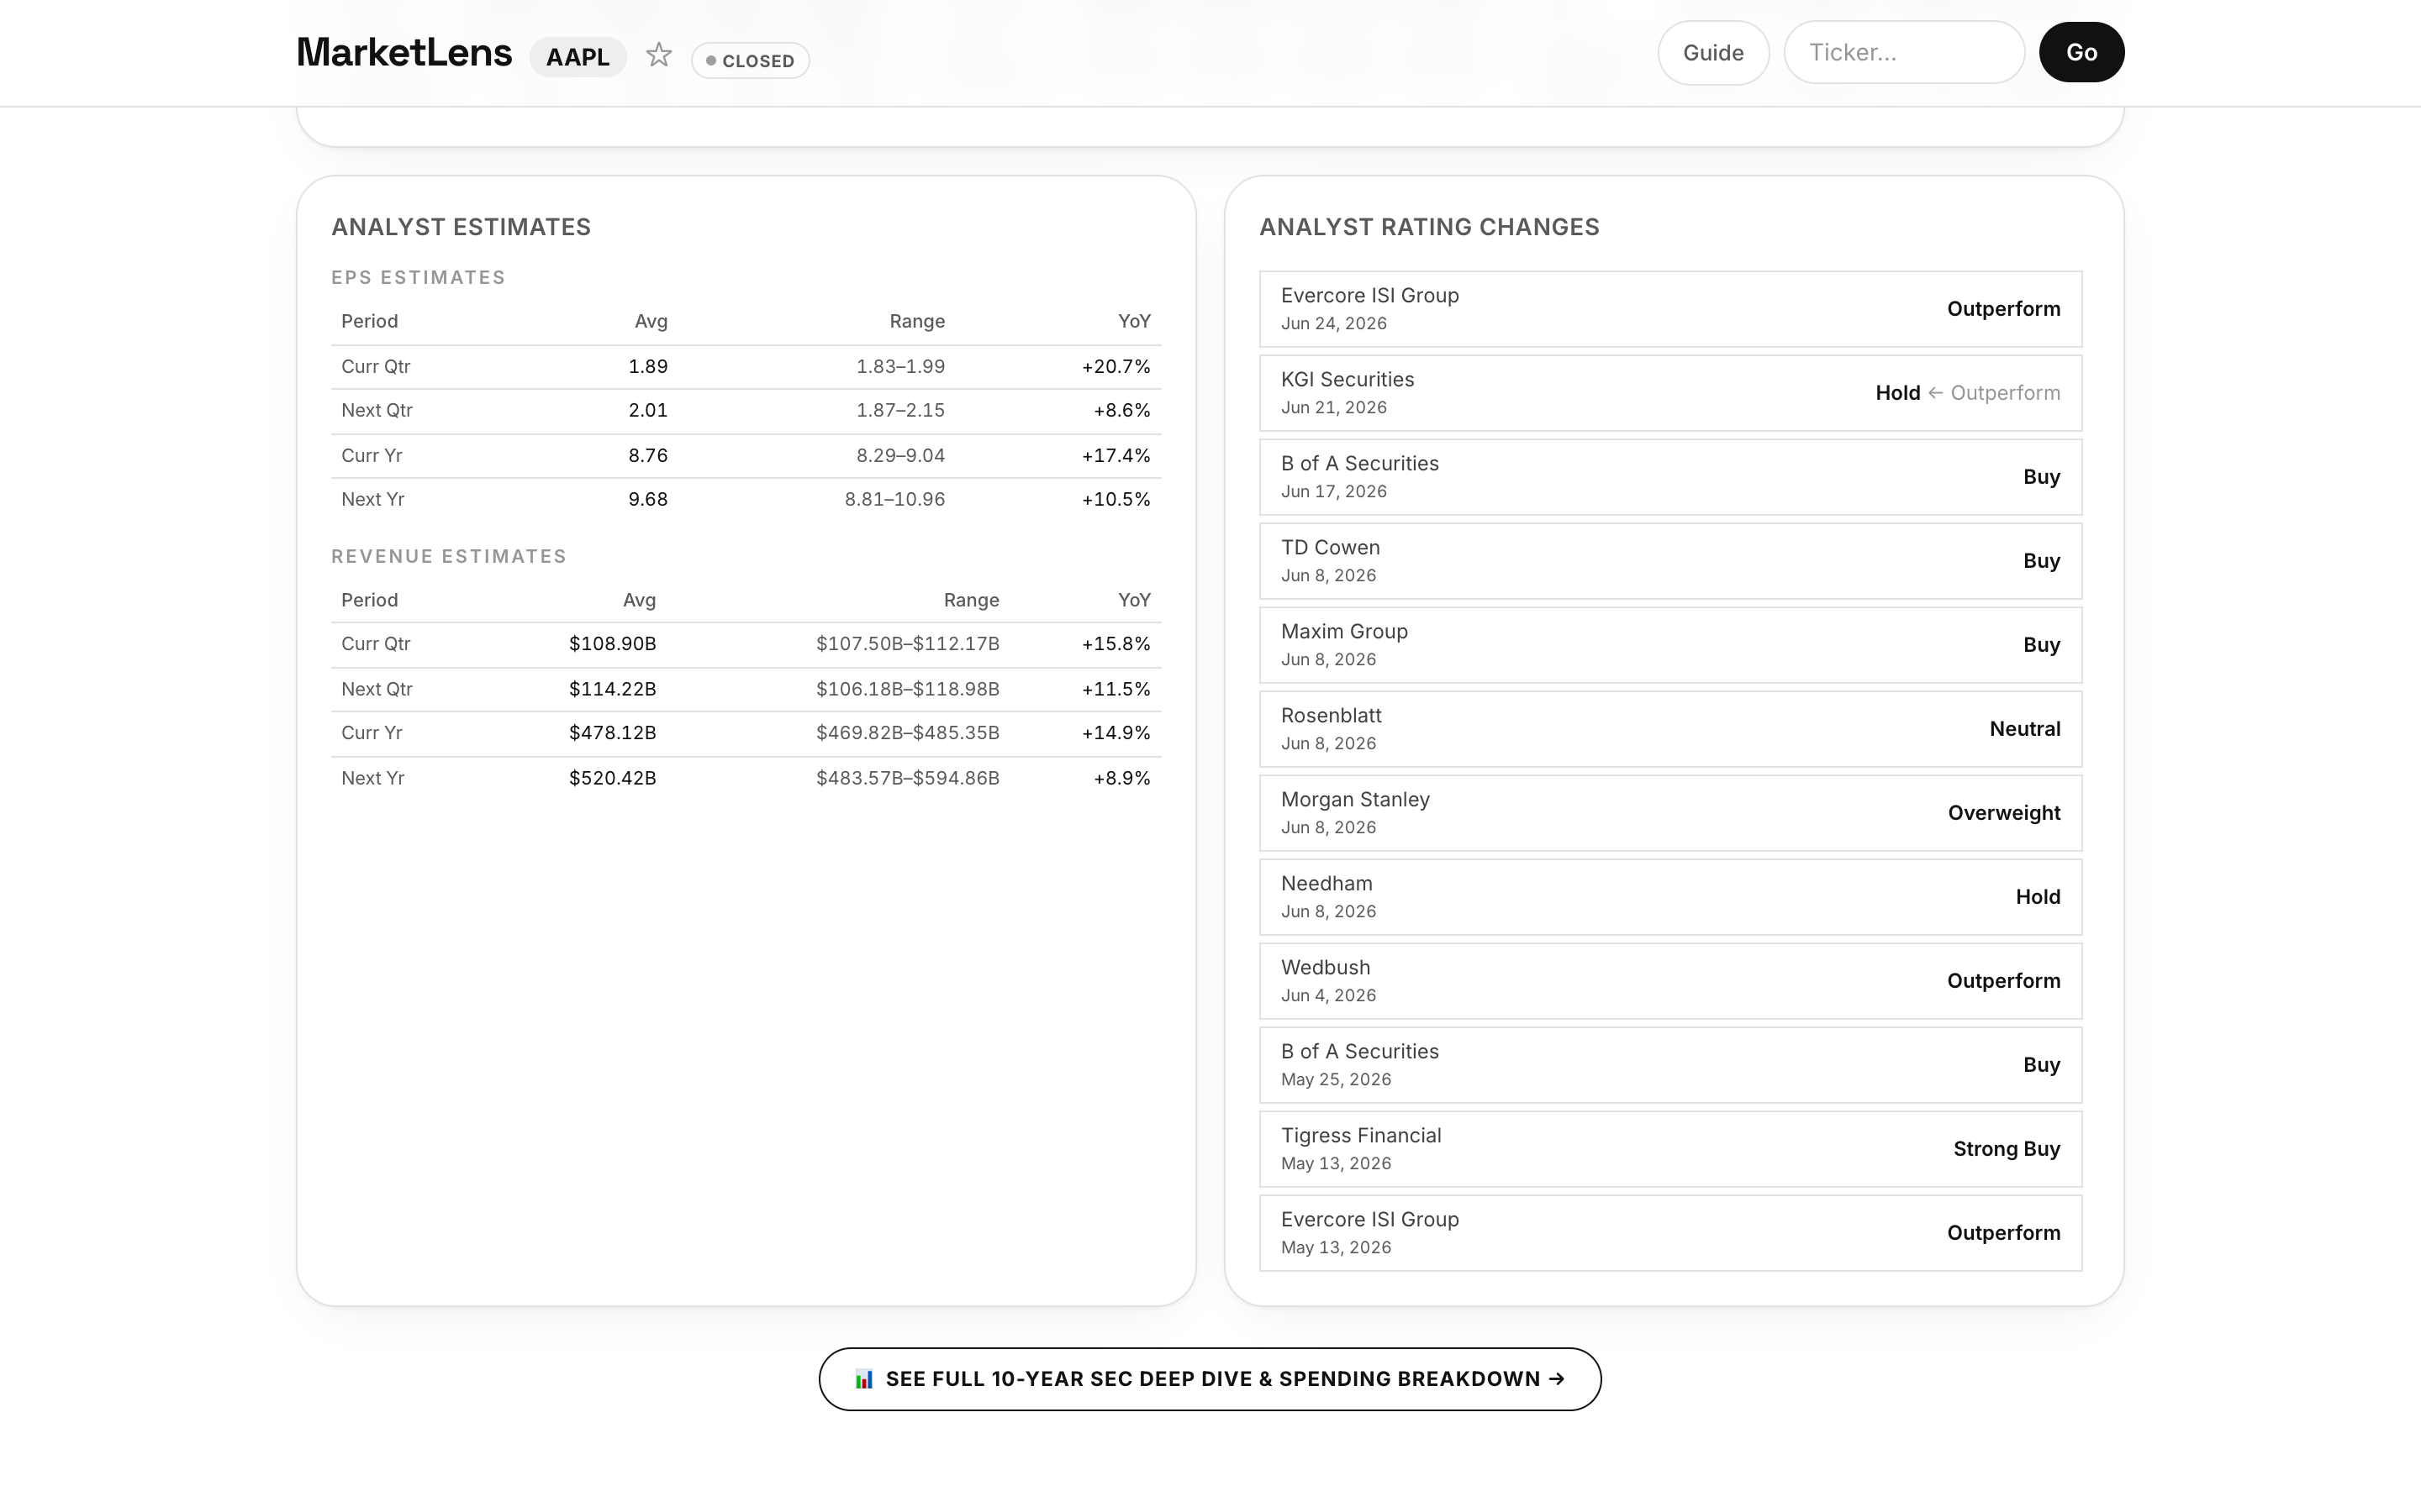Click the EPS YoY value +17.4%
Image resolution: width=2421 pixels, height=1512 pixels.
point(1116,455)
